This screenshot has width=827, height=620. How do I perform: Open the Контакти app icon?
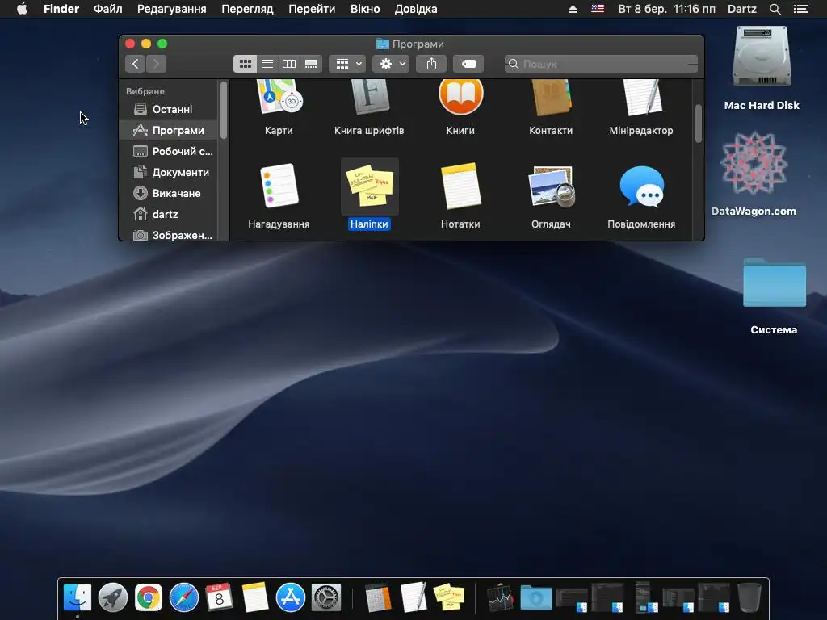(551, 98)
